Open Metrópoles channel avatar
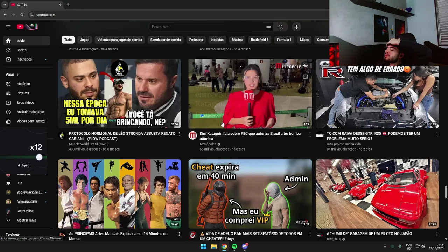 coord(192,135)
